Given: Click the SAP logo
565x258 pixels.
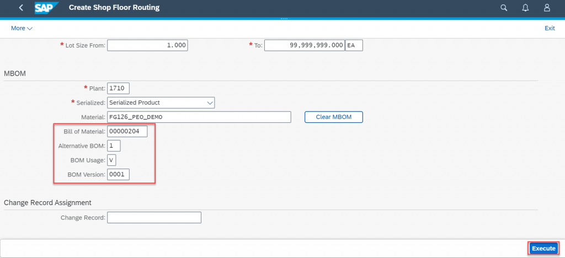Looking at the screenshot, I should [x=46, y=8].
